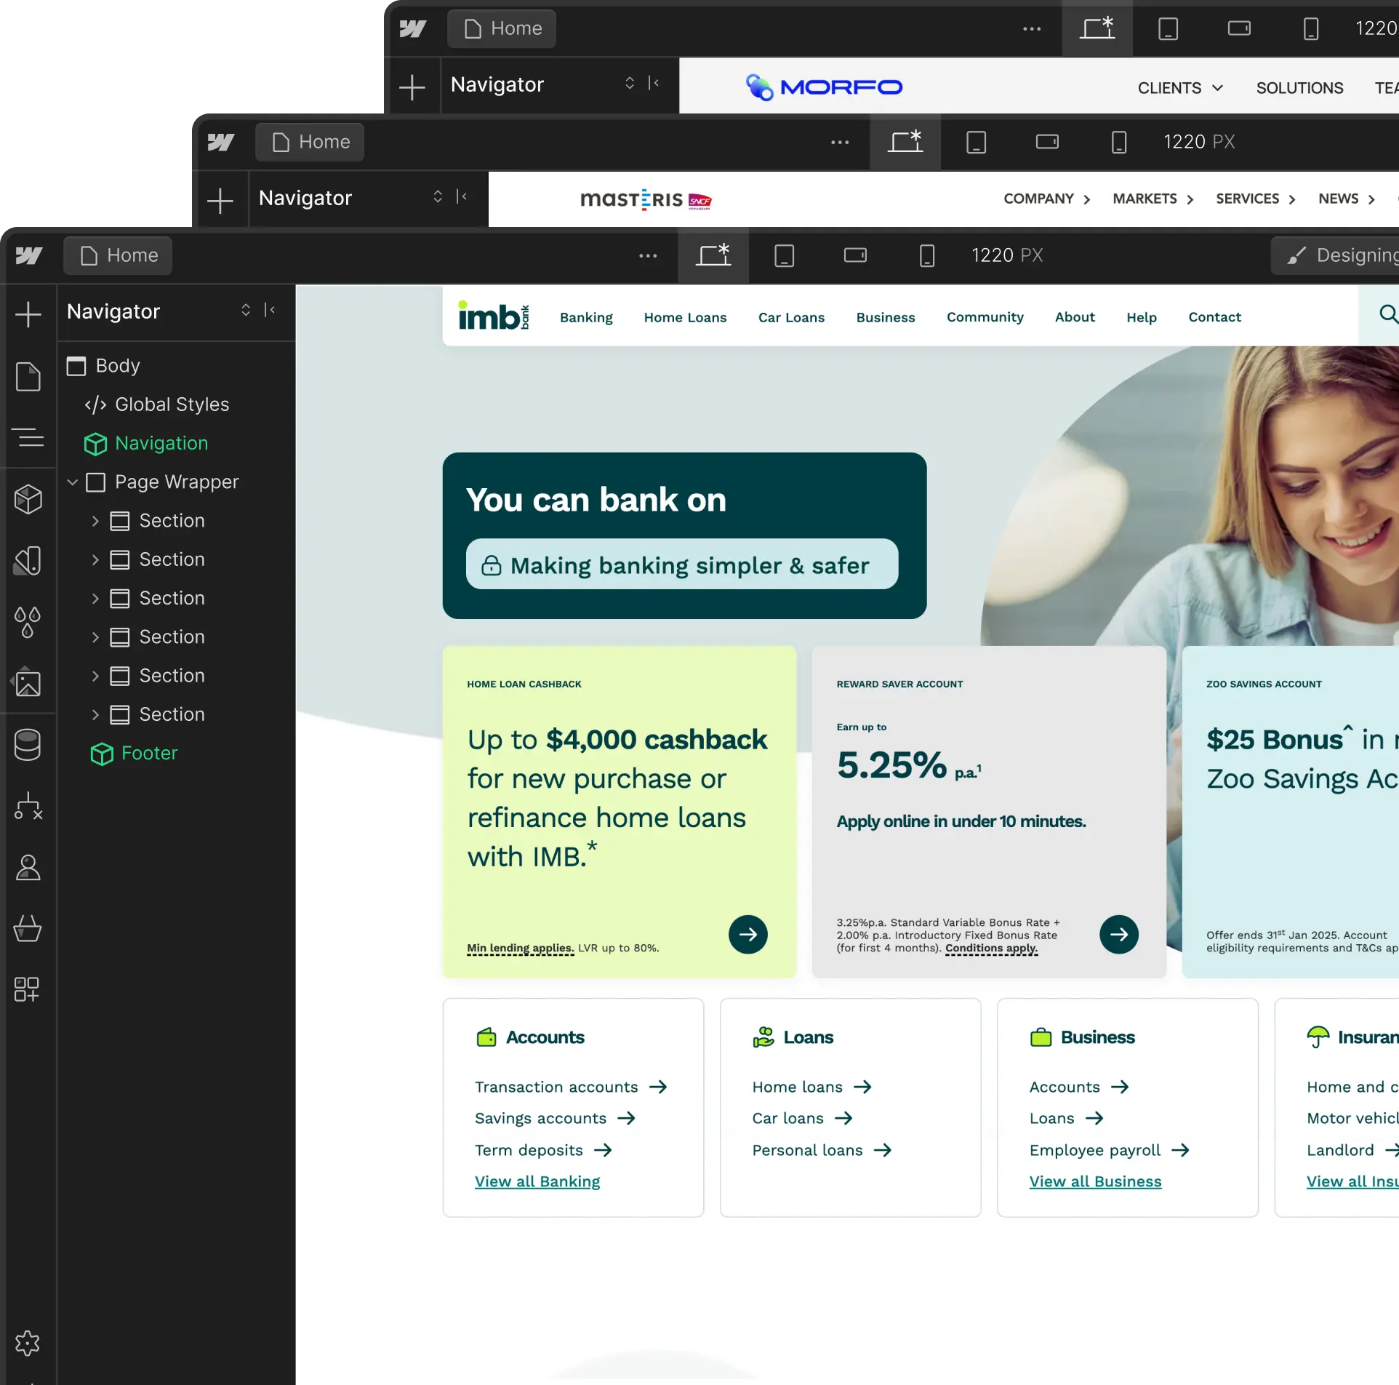The width and height of the screenshot is (1399, 1385).
Task: Open Employee payroll link
Action: pos(1110,1150)
